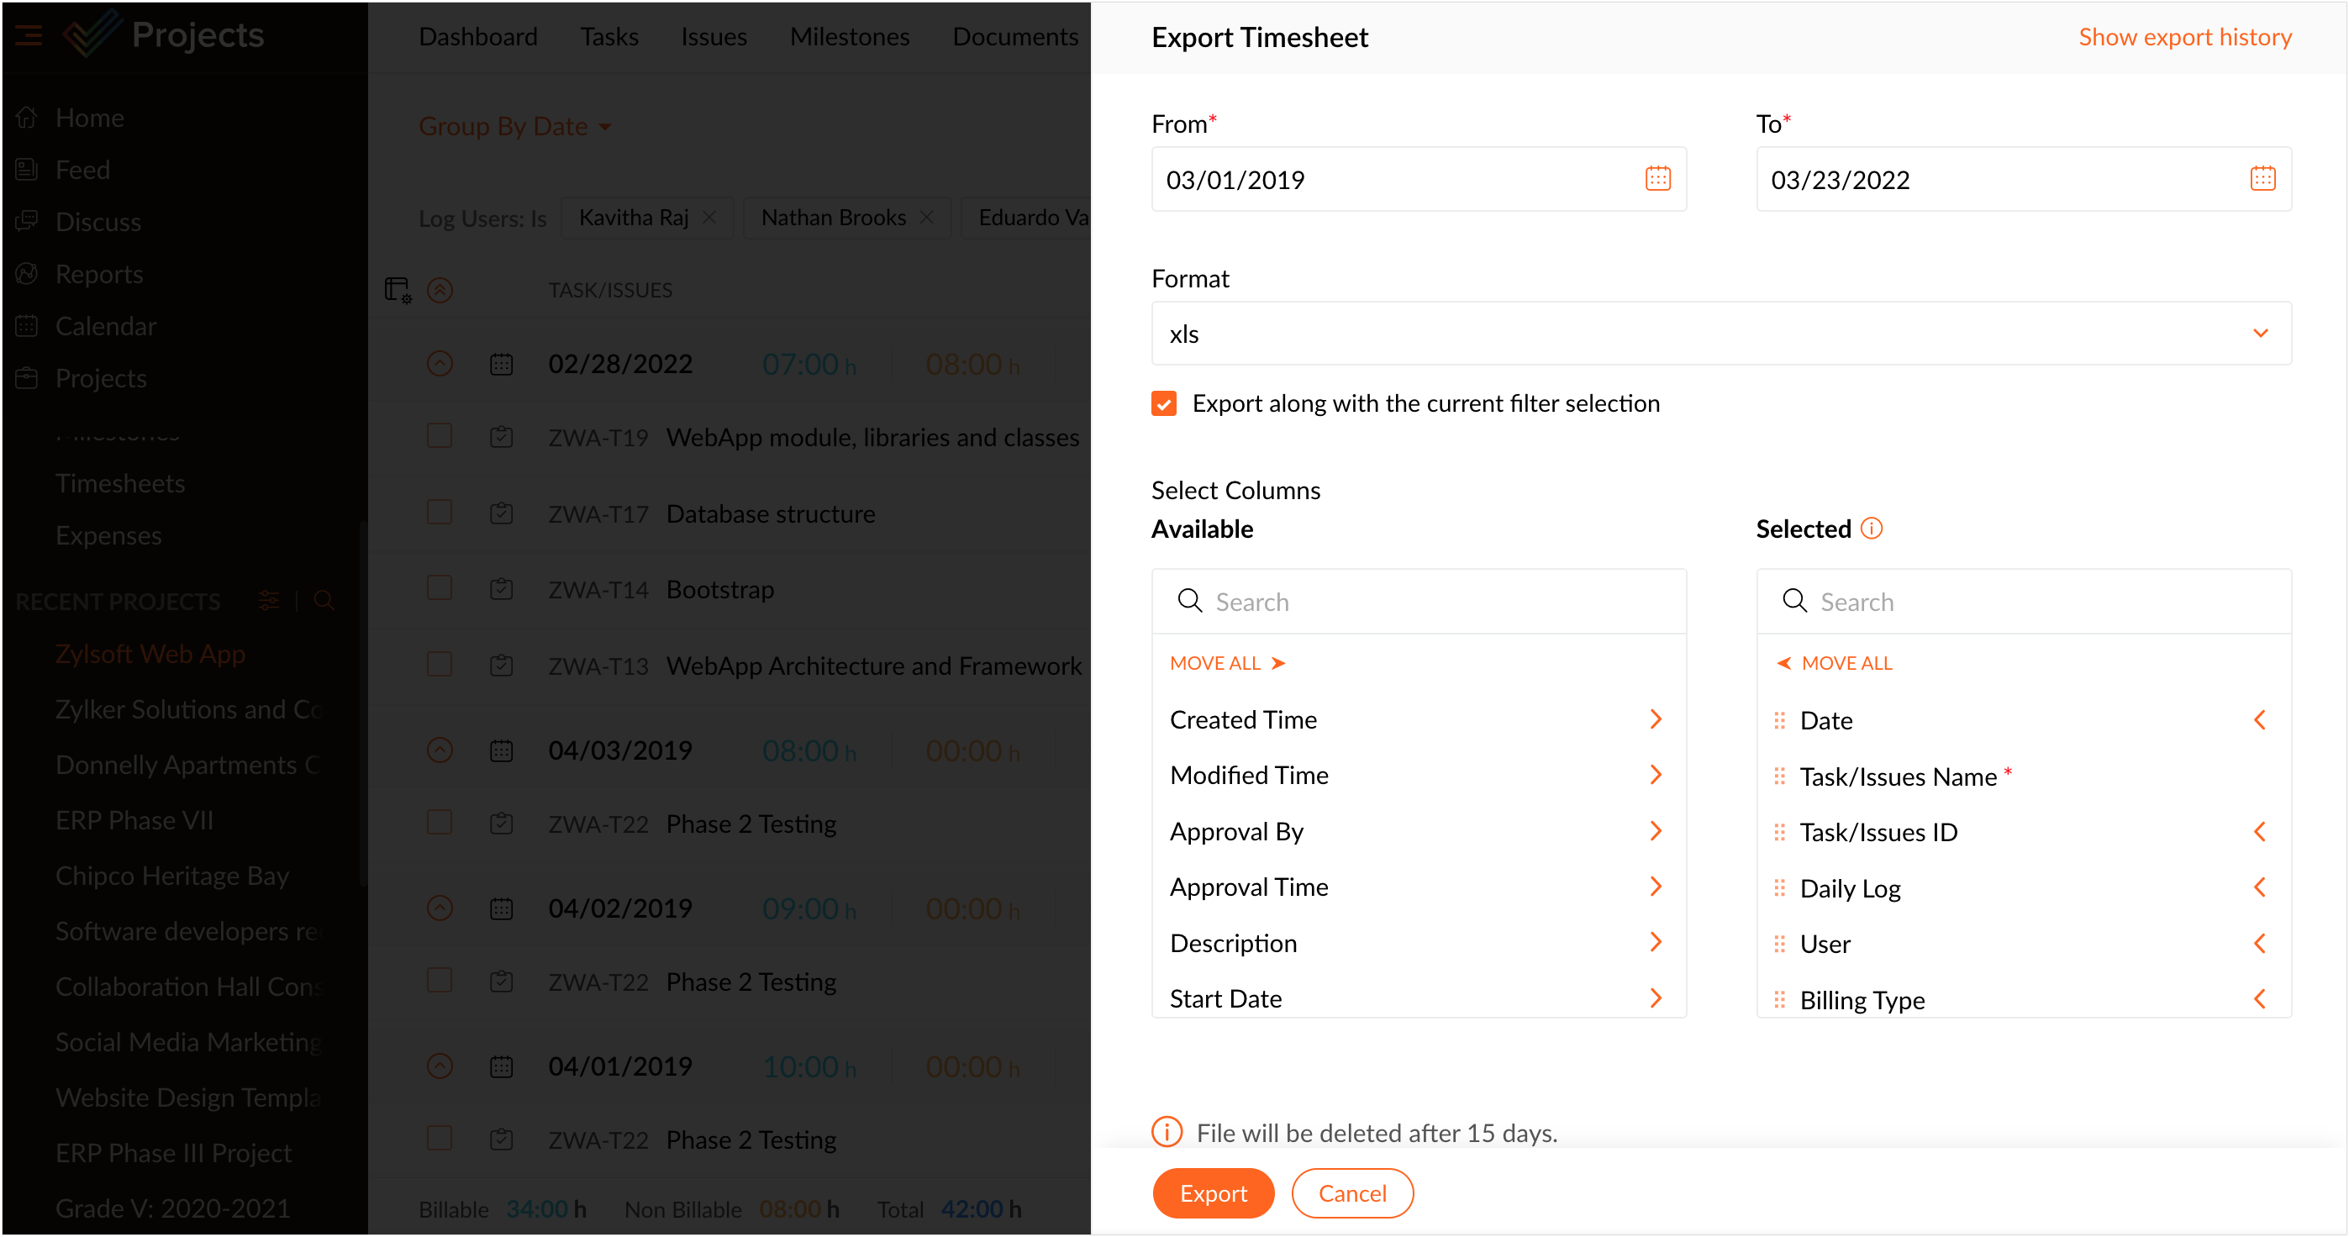Screen dimensions: 2349x1237
Task: Focus the Selected columns search field
Action: (2024, 602)
